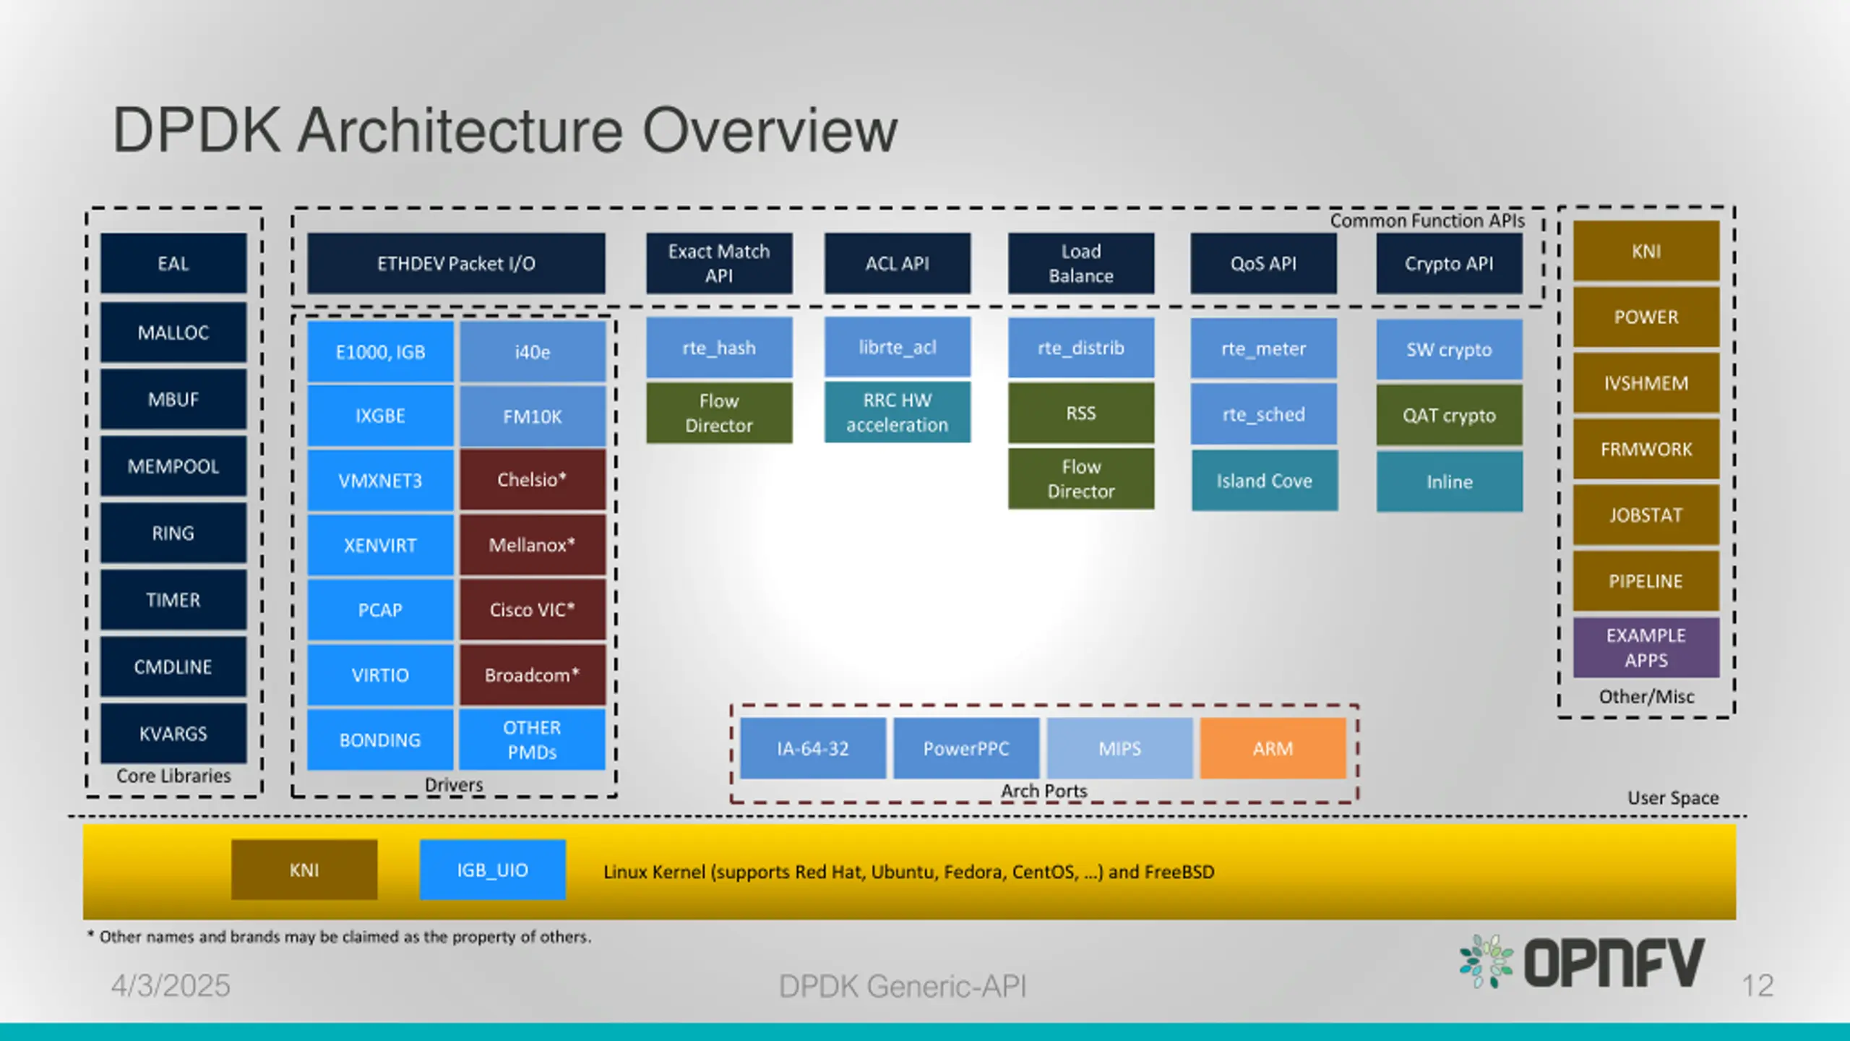Select the MALLOC block
Screen dimensions: 1850x1041
(x=173, y=333)
